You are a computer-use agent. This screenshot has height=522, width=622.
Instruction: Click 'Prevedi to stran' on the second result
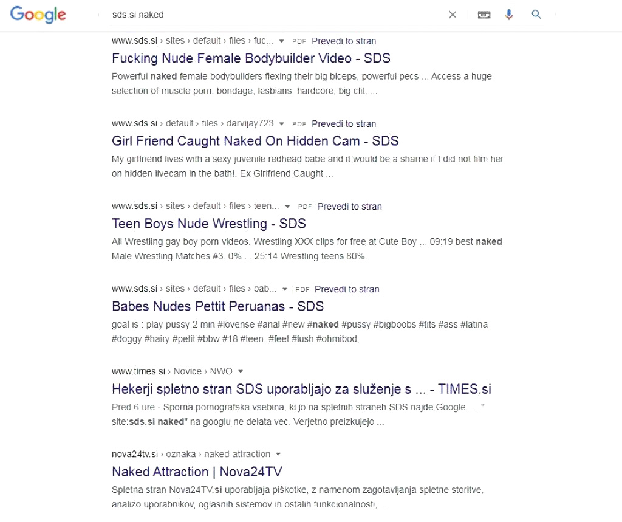coord(344,123)
